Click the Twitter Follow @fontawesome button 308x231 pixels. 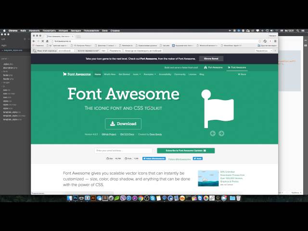pos(154,158)
